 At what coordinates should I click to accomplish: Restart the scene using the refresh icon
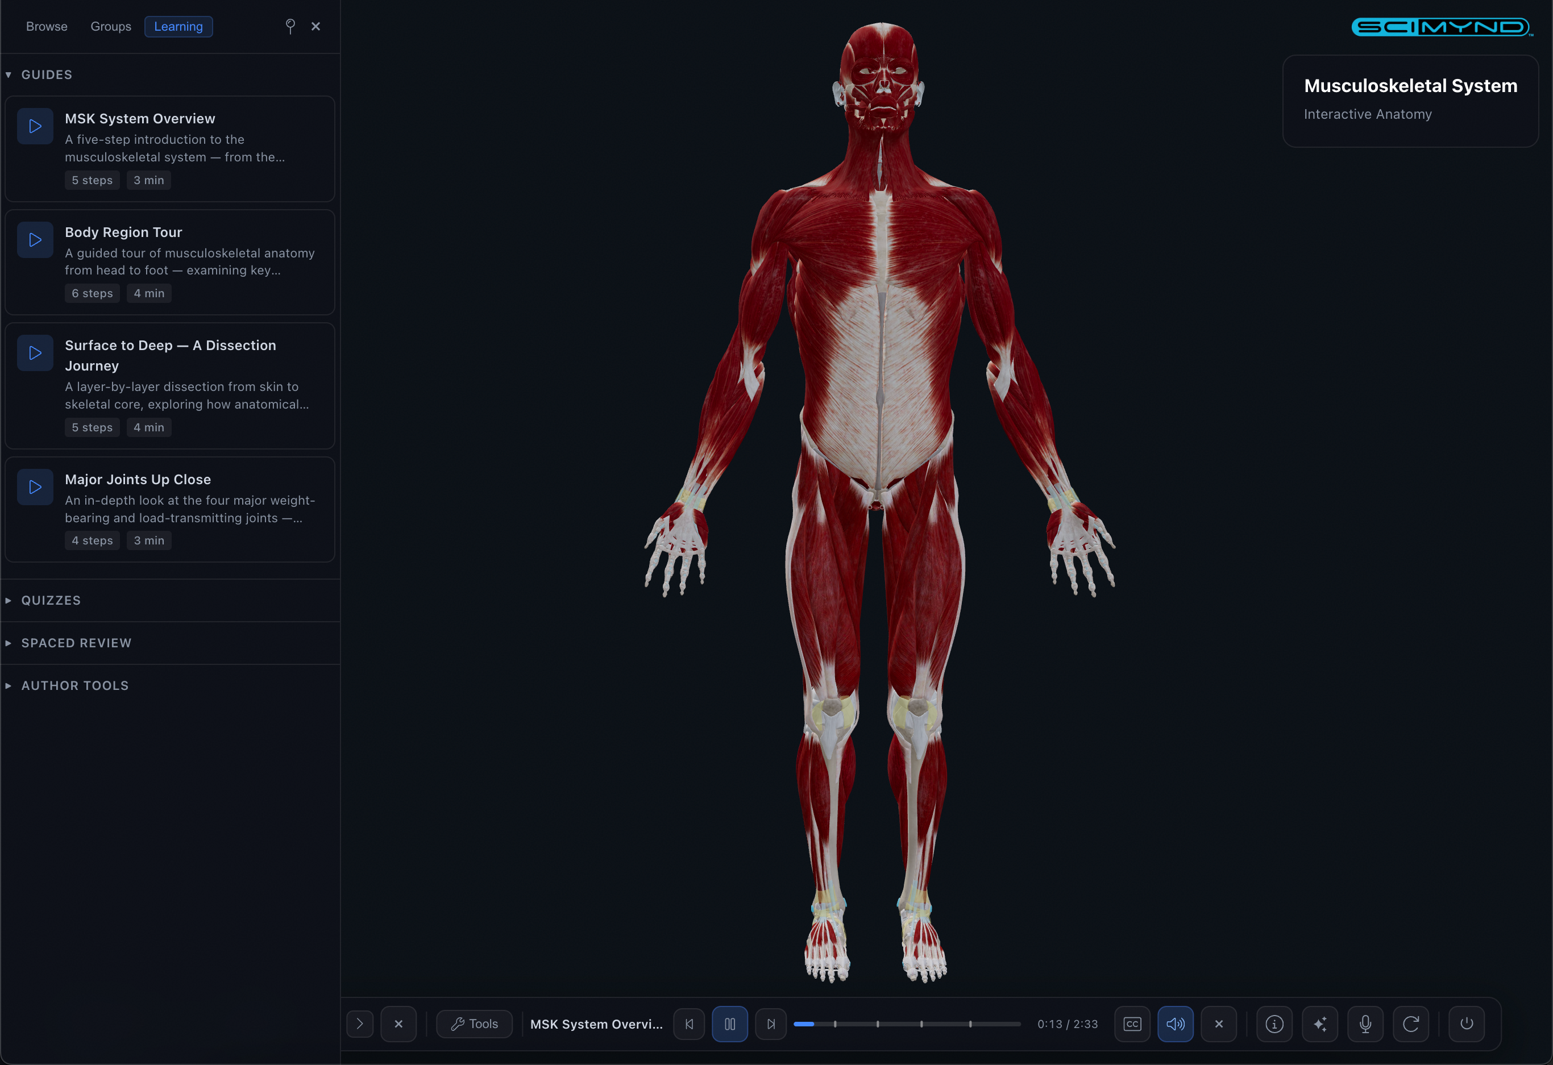[1411, 1024]
